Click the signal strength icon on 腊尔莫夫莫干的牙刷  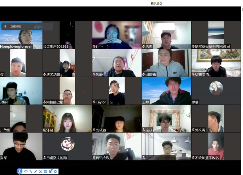228,46
